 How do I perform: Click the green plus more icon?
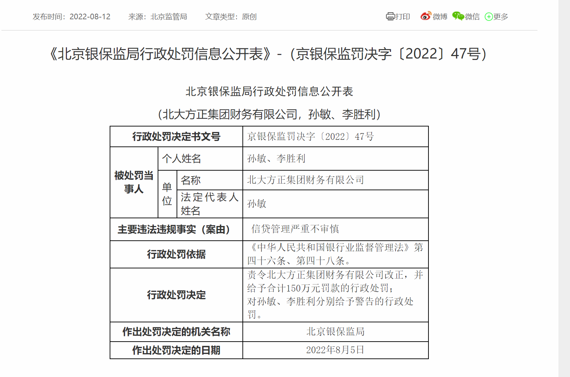(489, 17)
